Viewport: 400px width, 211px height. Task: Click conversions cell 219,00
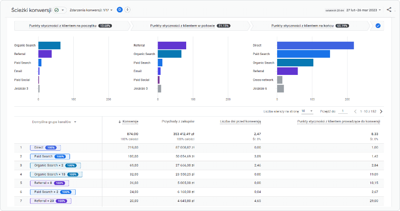133,147
